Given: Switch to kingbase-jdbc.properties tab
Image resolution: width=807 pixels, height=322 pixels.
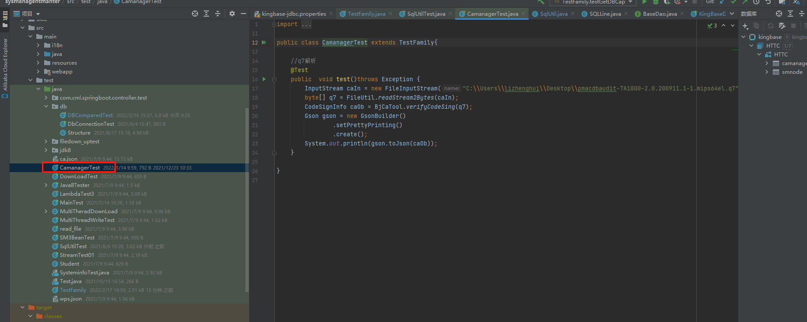Looking at the screenshot, I should (294, 14).
